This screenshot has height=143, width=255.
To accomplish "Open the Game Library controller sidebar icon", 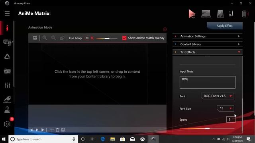I will (7, 71).
